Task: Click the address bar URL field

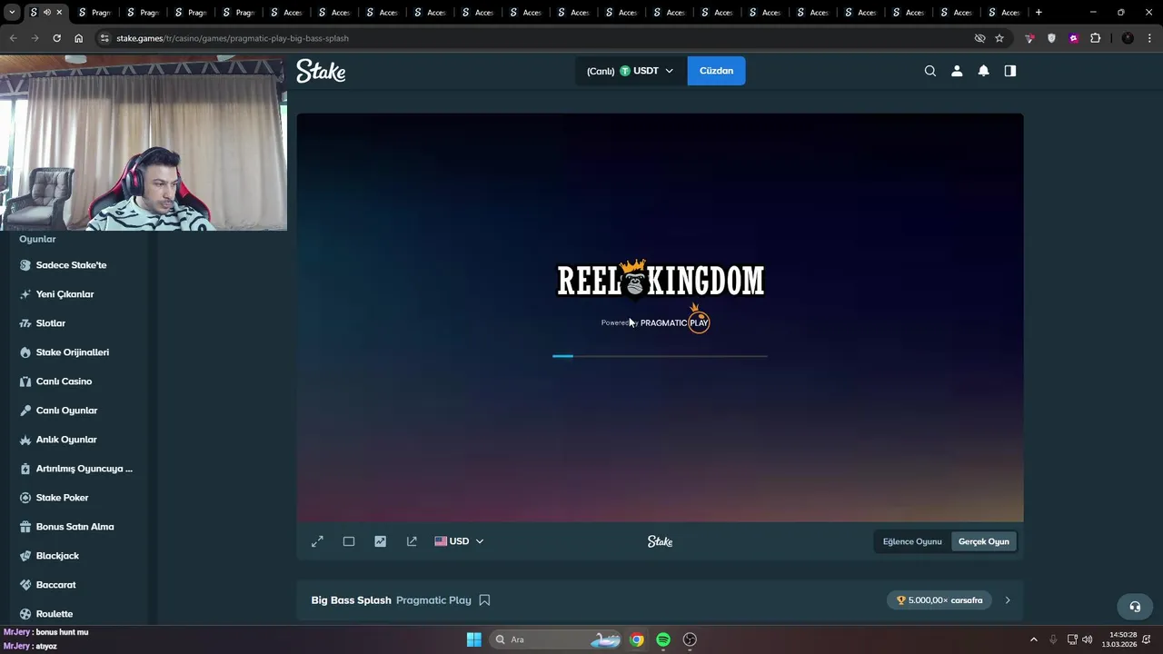Action: (x=536, y=38)
